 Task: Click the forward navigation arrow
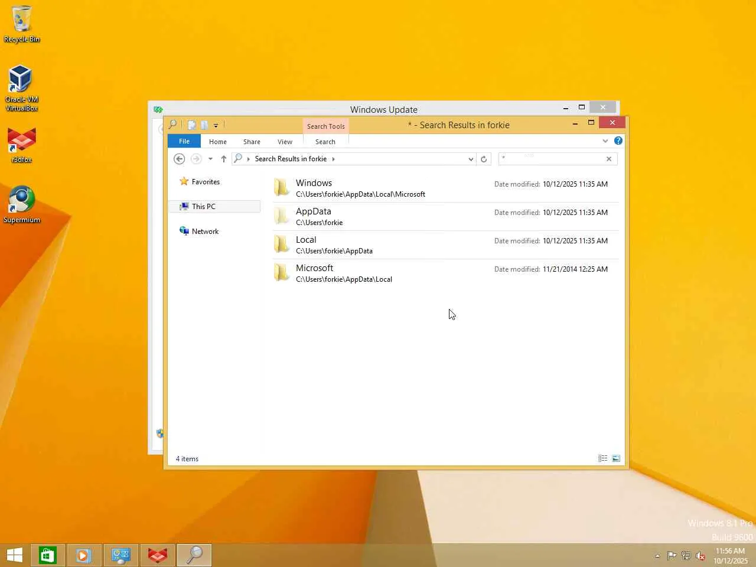click(196, 159)
